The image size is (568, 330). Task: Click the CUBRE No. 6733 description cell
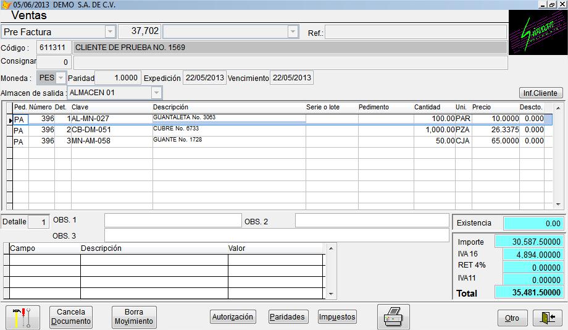(x=229, y=130)
